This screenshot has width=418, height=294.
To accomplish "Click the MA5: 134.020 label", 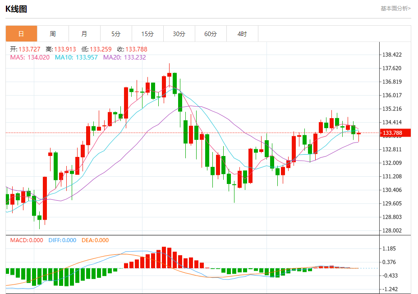I will click(x=30, y=57).
